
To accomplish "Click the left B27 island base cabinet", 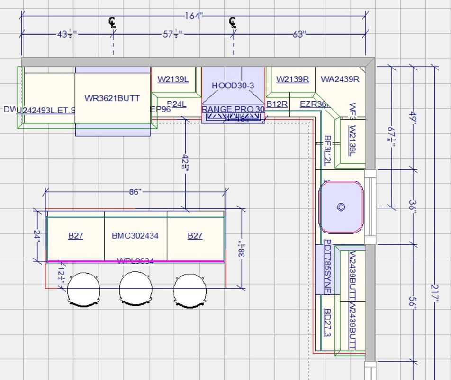I will [76, 235].
